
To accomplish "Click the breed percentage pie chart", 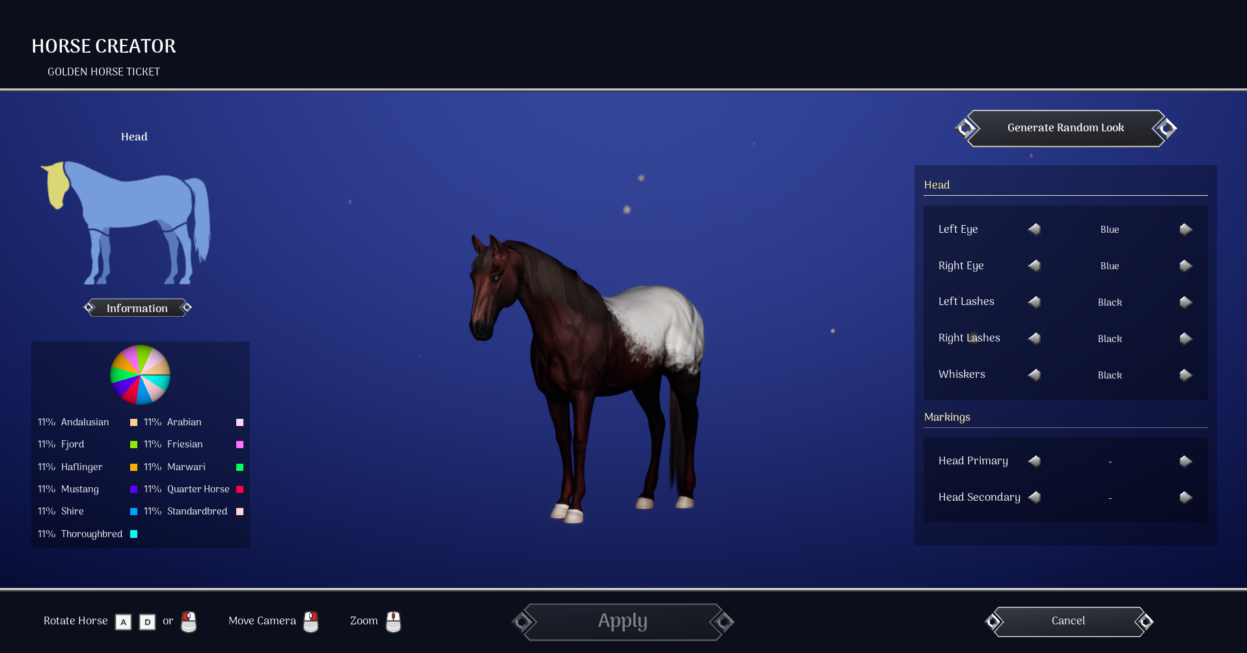I will point(140,375).
